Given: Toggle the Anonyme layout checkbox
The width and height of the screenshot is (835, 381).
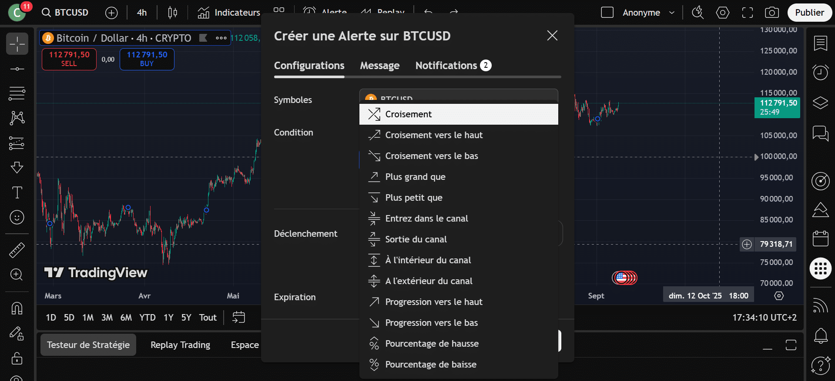Looking at the screenshot, I should point(607,13).
